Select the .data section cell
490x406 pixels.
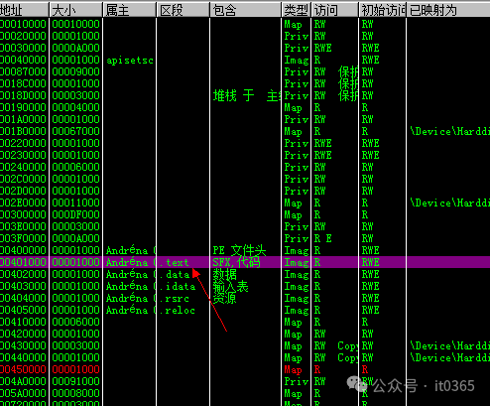(x=175, y=274)
